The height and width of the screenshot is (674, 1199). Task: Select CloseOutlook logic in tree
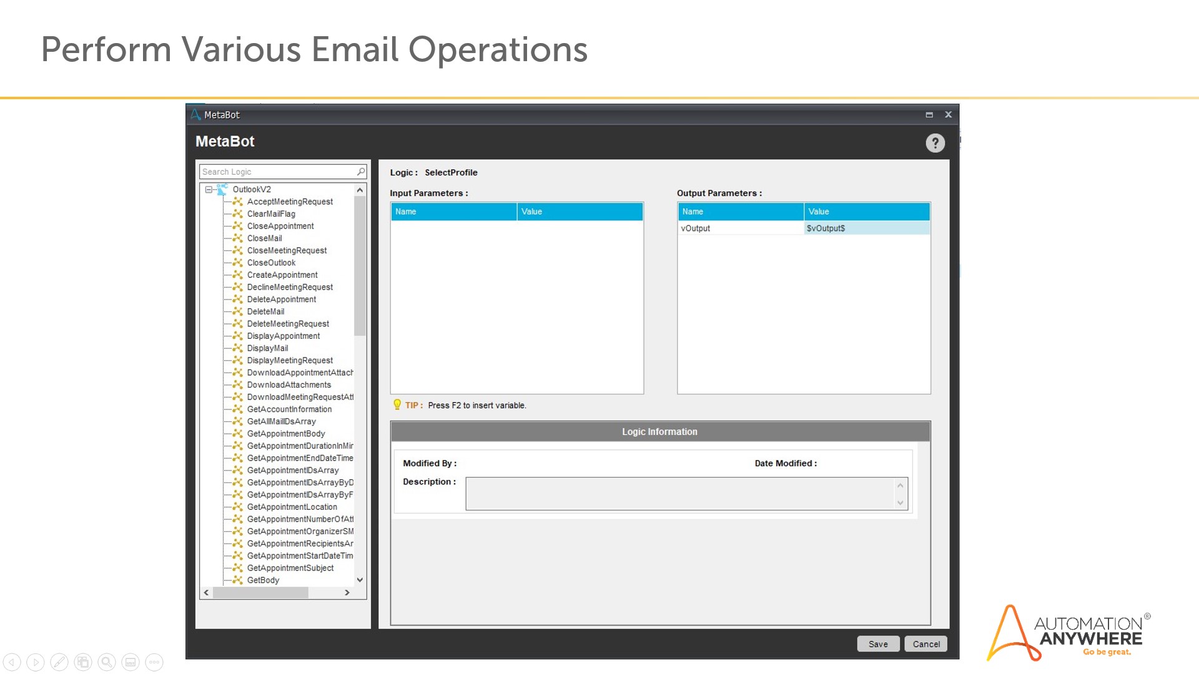pos(271,263)
